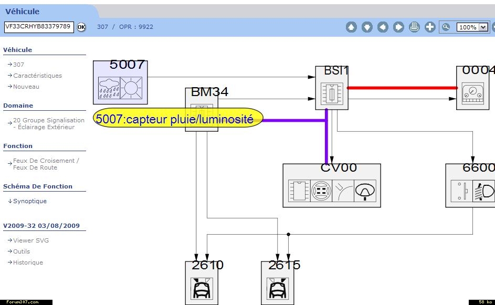Click the plus add icon in toolbar

(x=430, y=27)
